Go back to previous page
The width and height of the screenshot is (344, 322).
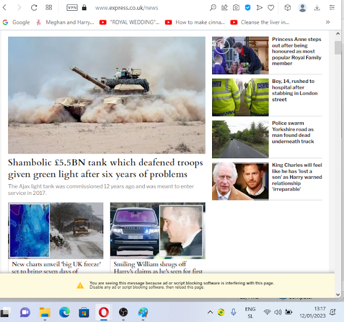[x=5, y=8]
